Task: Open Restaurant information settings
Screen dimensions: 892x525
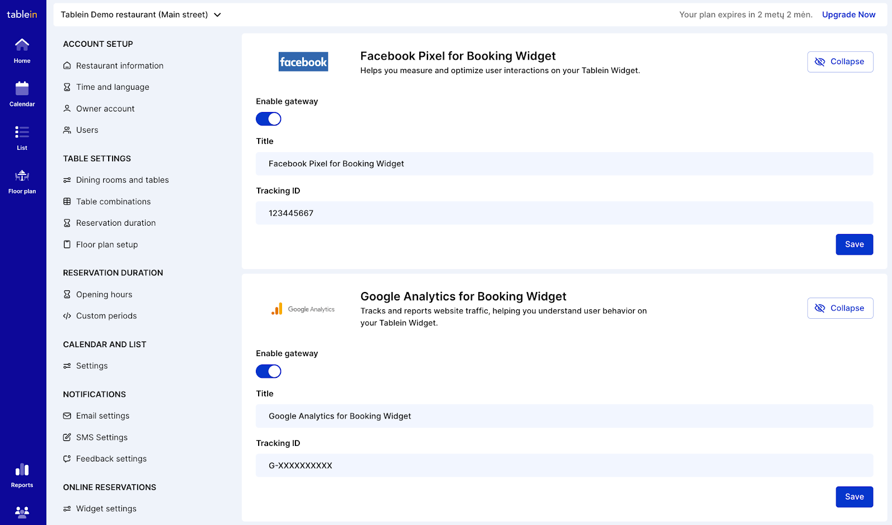Action: [119, 66]
